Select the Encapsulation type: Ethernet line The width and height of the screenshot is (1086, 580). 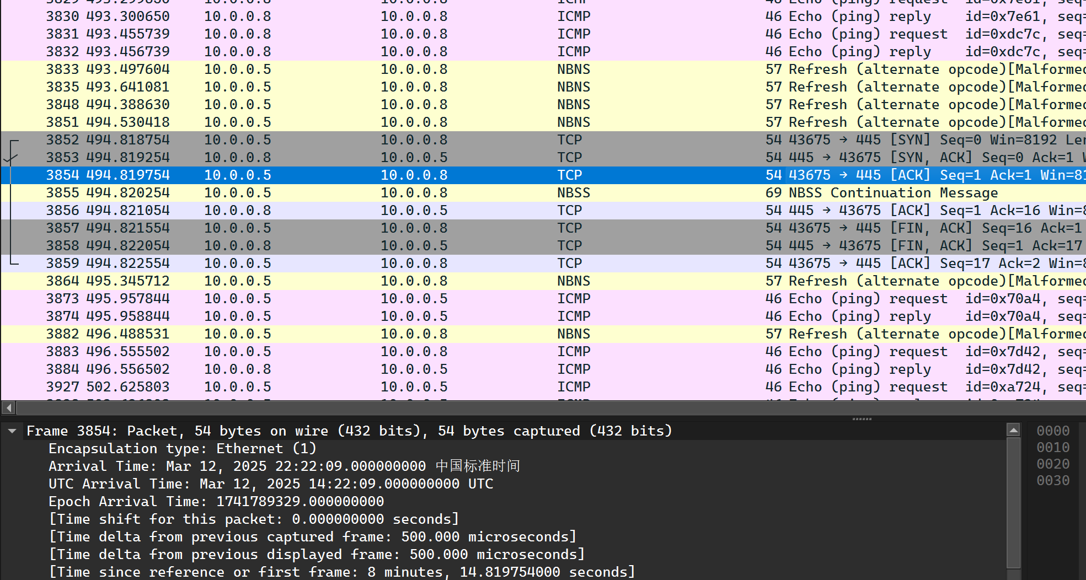pyautogui.click(x=182, y=449)
